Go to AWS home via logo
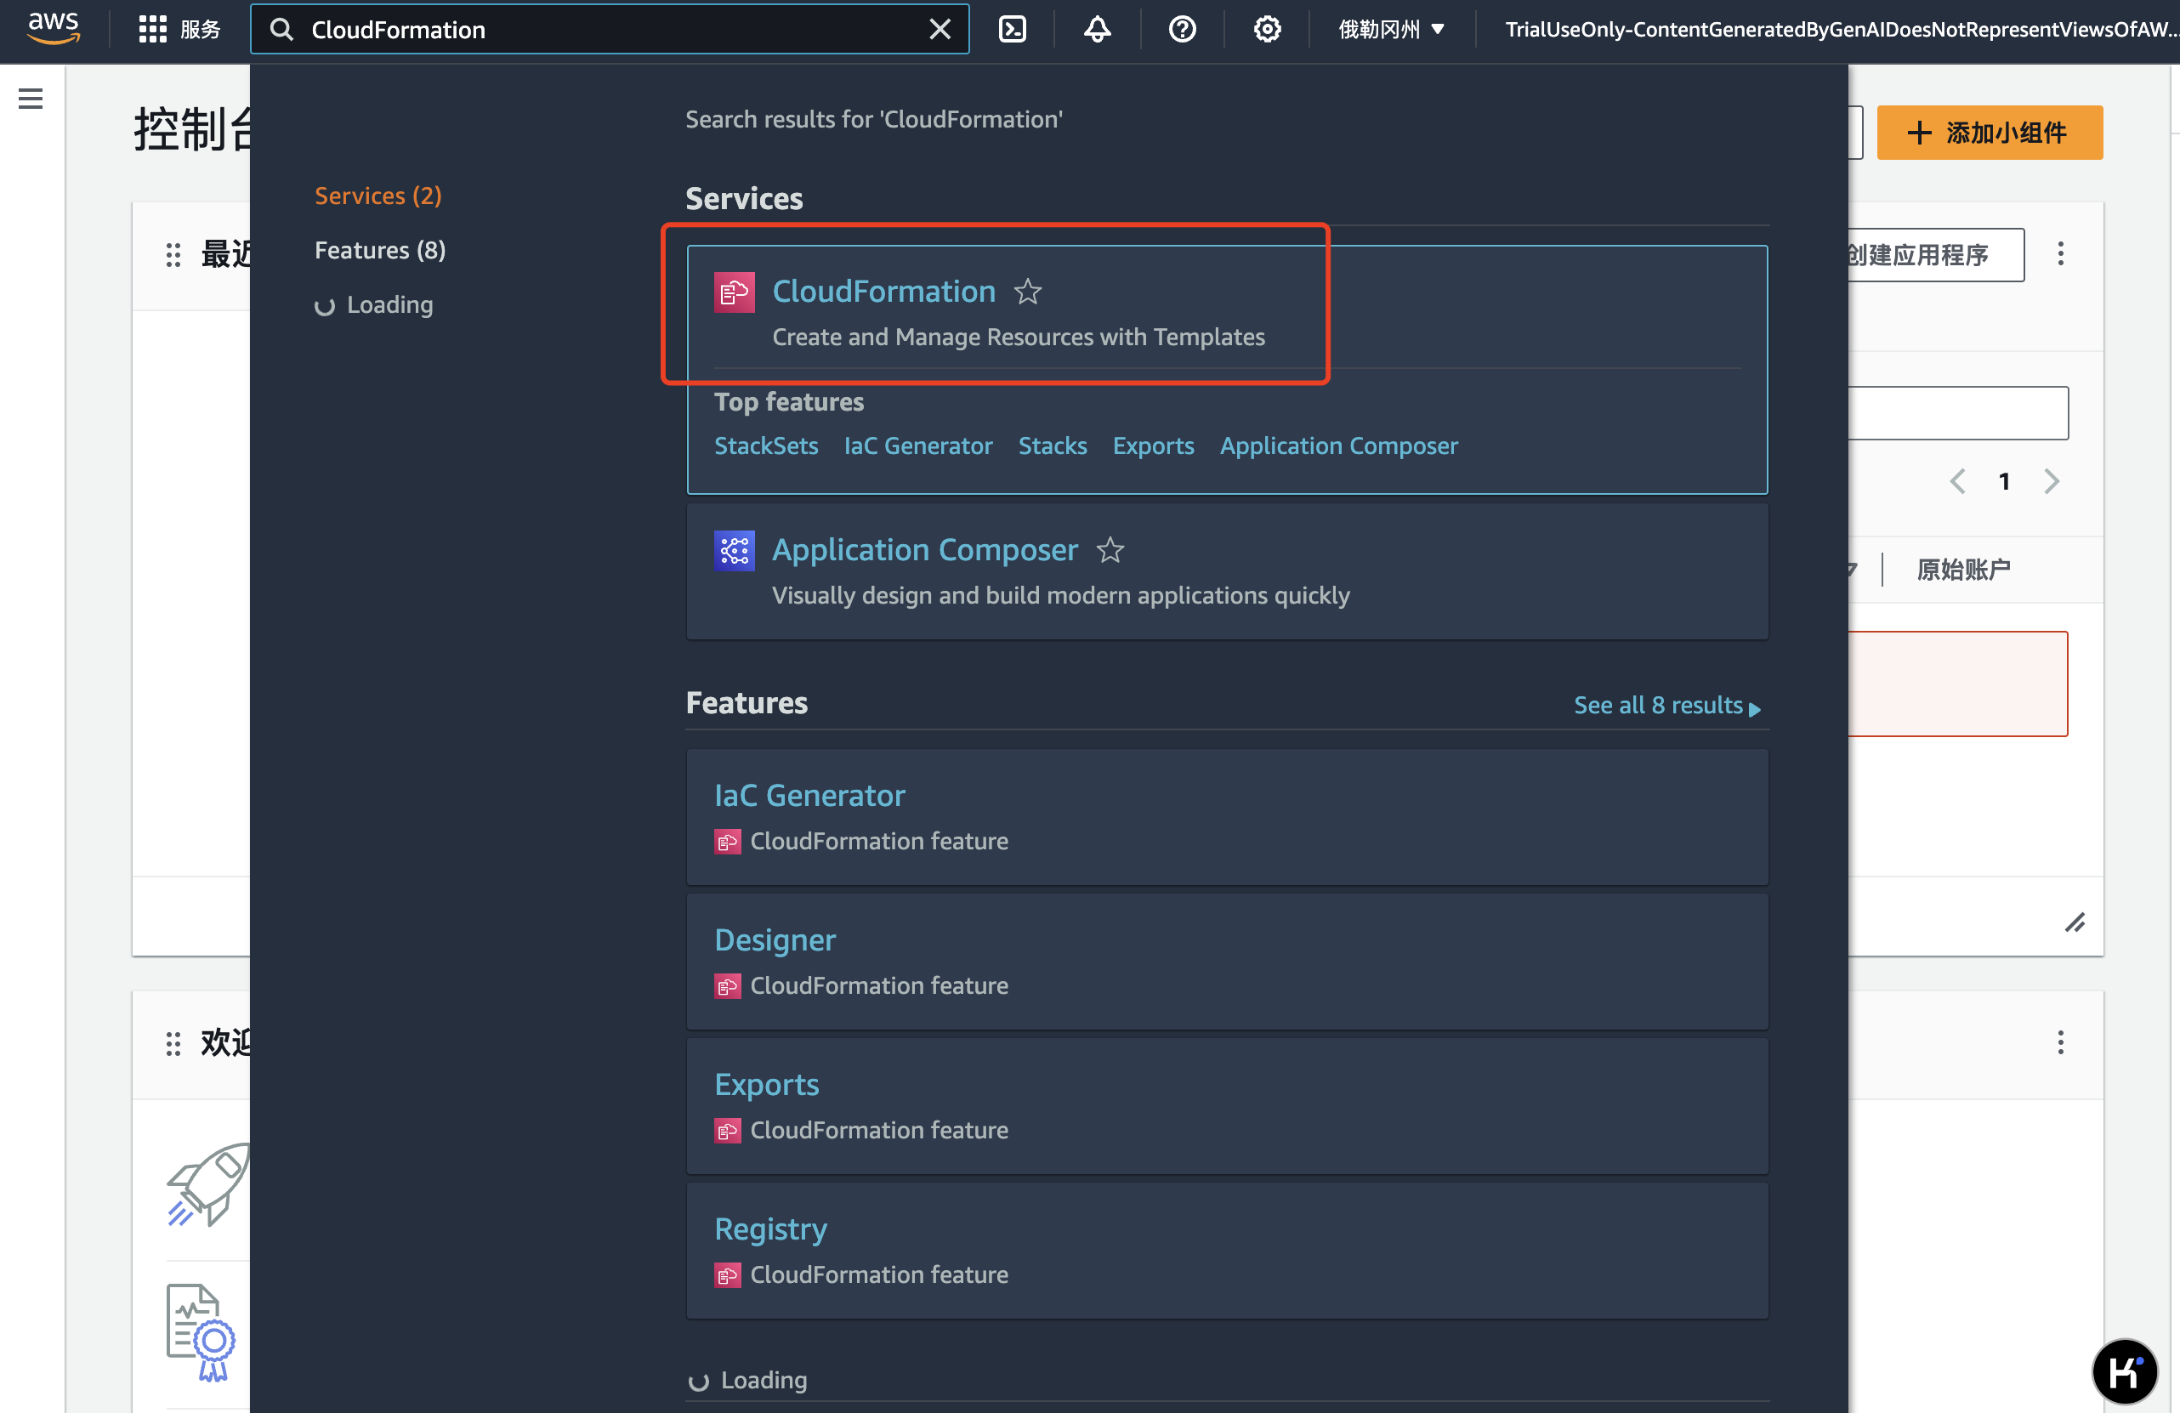The height and width of the screenshot is (1413, 2180). [54, 28]
